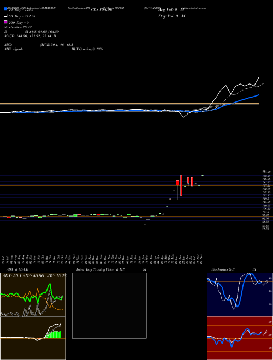Click the 'Day Vol: 0 M' label
The width and height of the screenshot is (273, 360).
point(171,16)
